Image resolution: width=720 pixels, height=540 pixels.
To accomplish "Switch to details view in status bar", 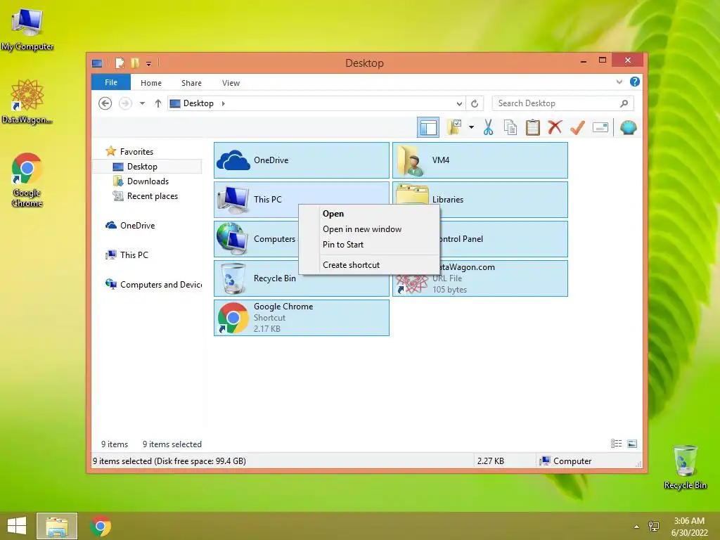I will (x=616, y=444).
